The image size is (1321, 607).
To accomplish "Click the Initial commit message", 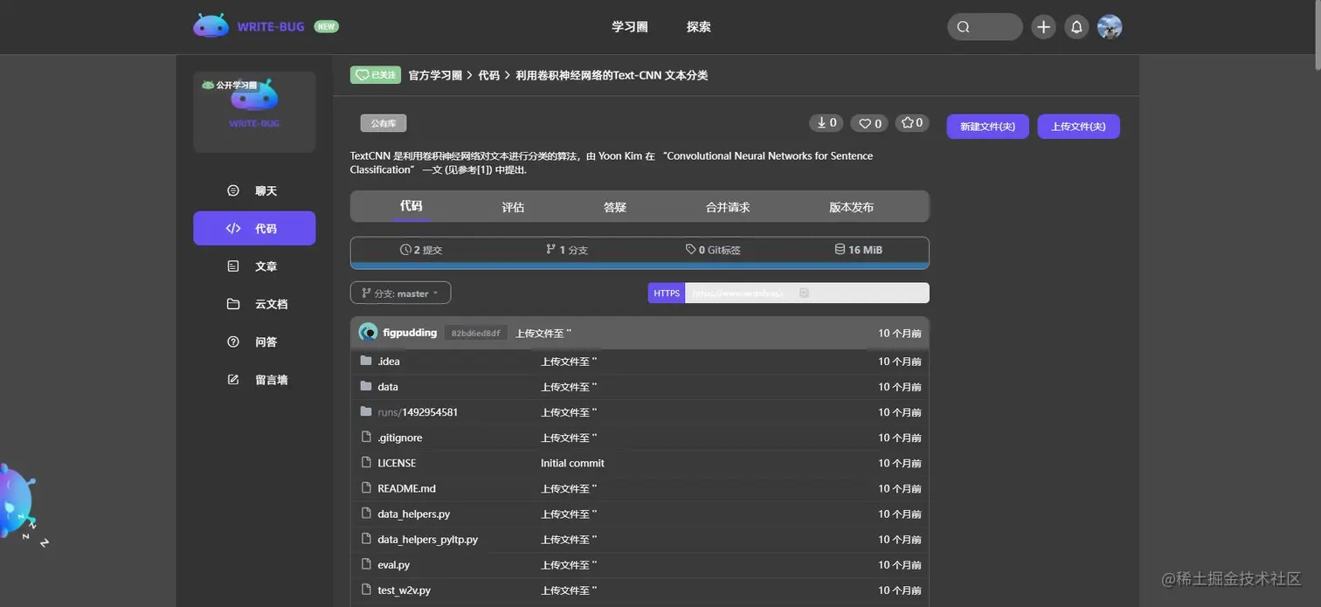I will pos(572,463).
